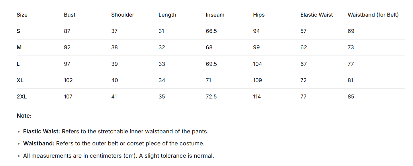Click the Size column header
Viewport: 413px width, 166px height.
[22, 15]
